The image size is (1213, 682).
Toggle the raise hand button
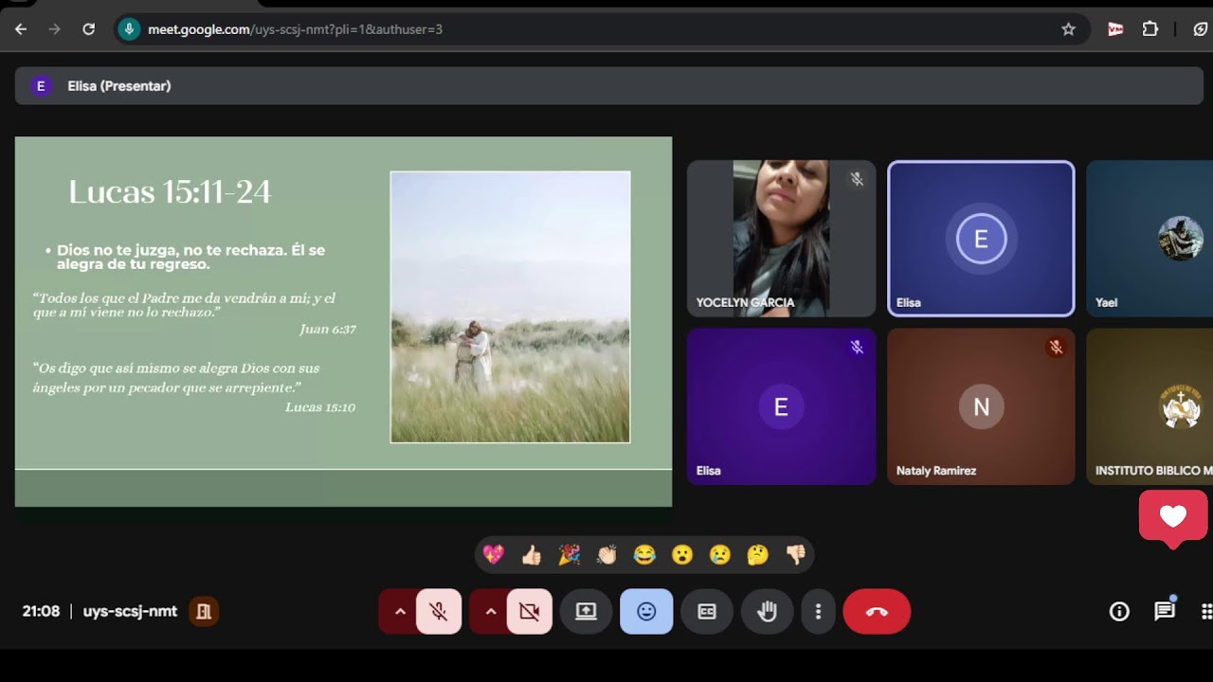(x=768, y=612)
